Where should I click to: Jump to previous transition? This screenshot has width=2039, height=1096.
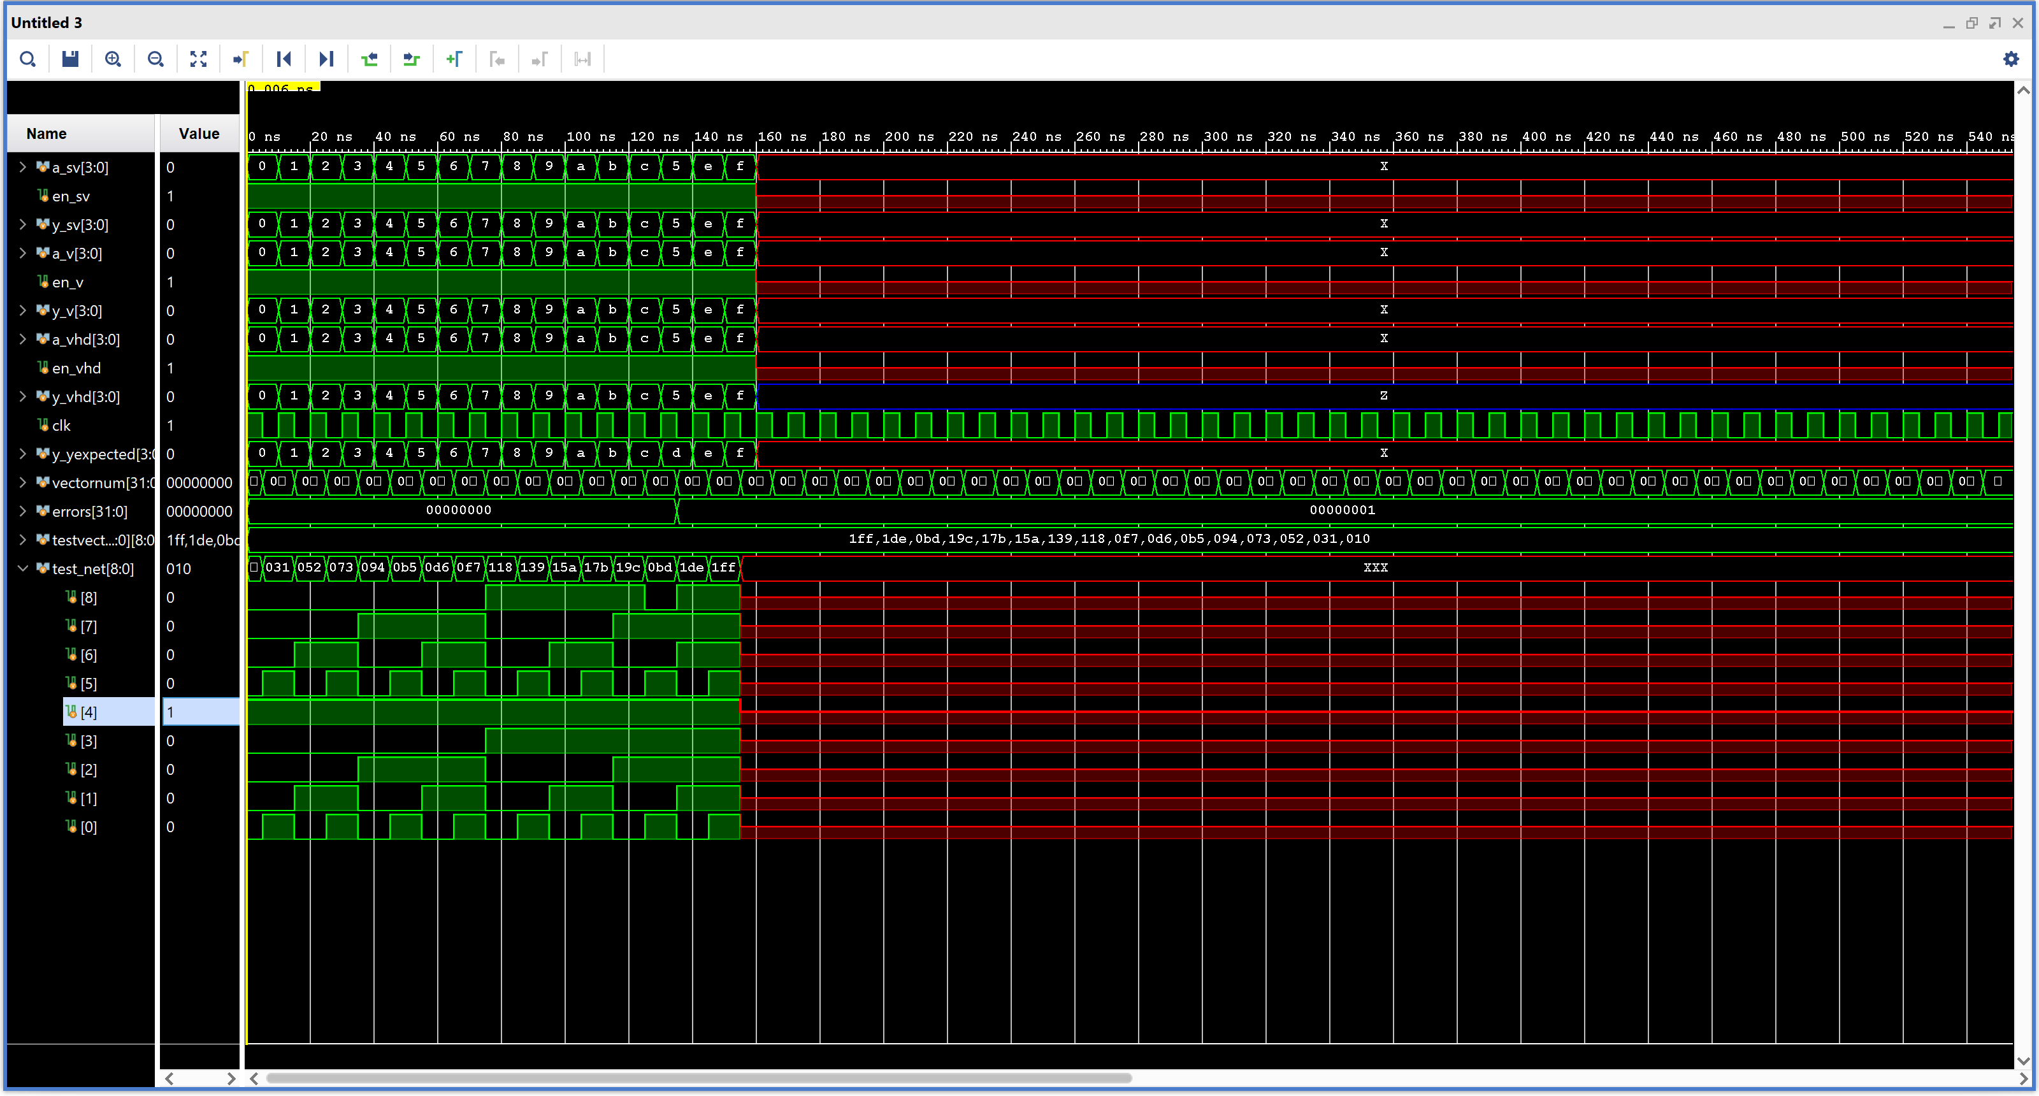coord(369,59)
